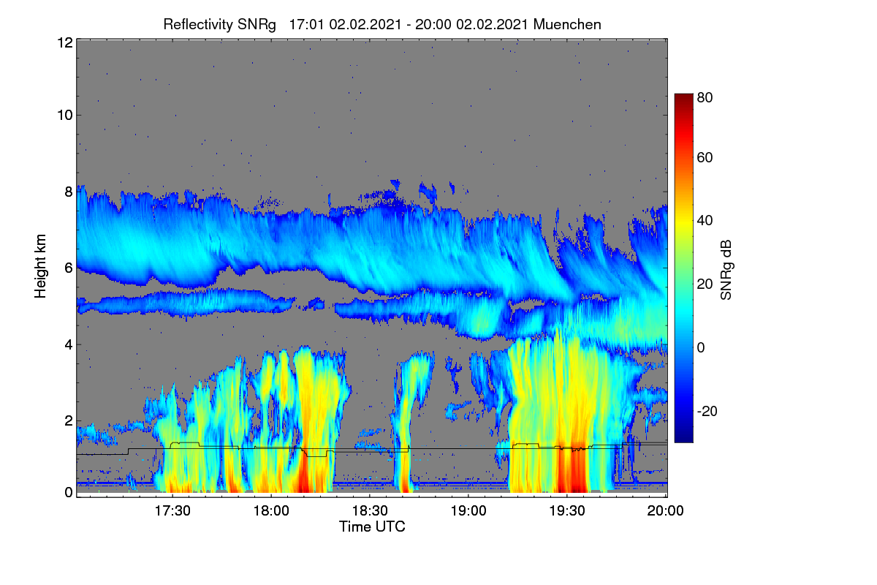The image size is (877, 585).
Task: Select the 18:00 time tick label
Action: pos(271,511)
